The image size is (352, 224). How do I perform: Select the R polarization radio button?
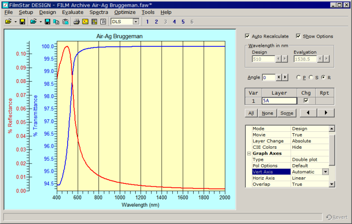point(323,77)
